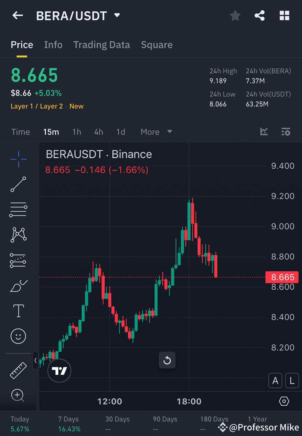The height and width of the screenshot is (436, 302).
Task: Share the BERA/USDT chart
Action: [x=260, y=15]
